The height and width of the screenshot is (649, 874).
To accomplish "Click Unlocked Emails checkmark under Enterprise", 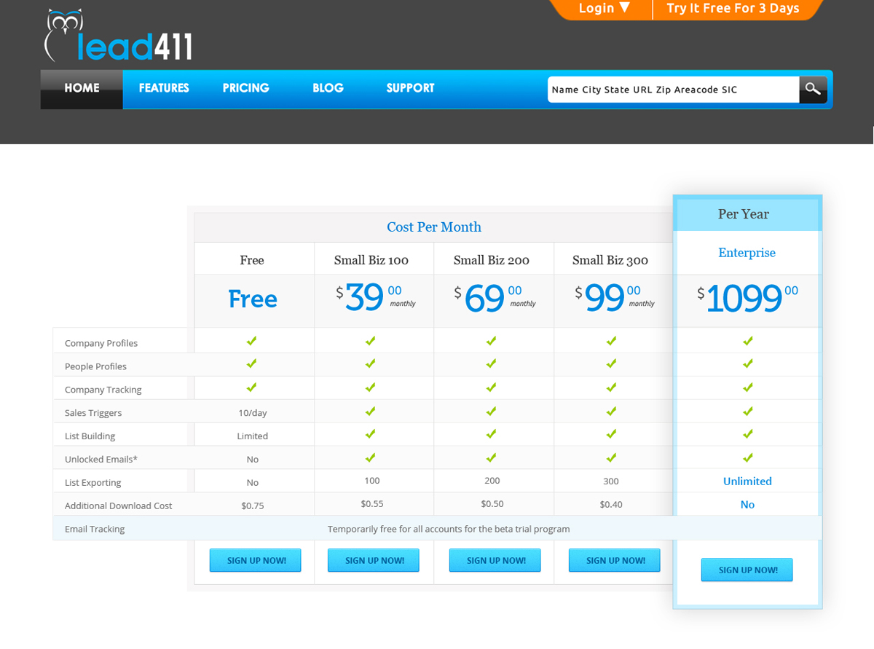I will click(x=747, y=457).
